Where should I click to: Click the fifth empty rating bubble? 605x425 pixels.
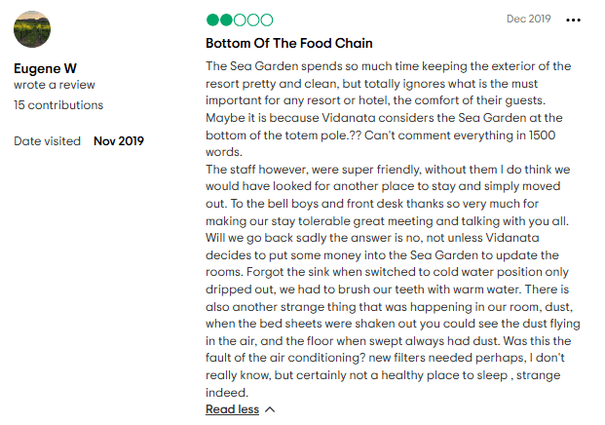pyautogui.click(x=268, y=19)
